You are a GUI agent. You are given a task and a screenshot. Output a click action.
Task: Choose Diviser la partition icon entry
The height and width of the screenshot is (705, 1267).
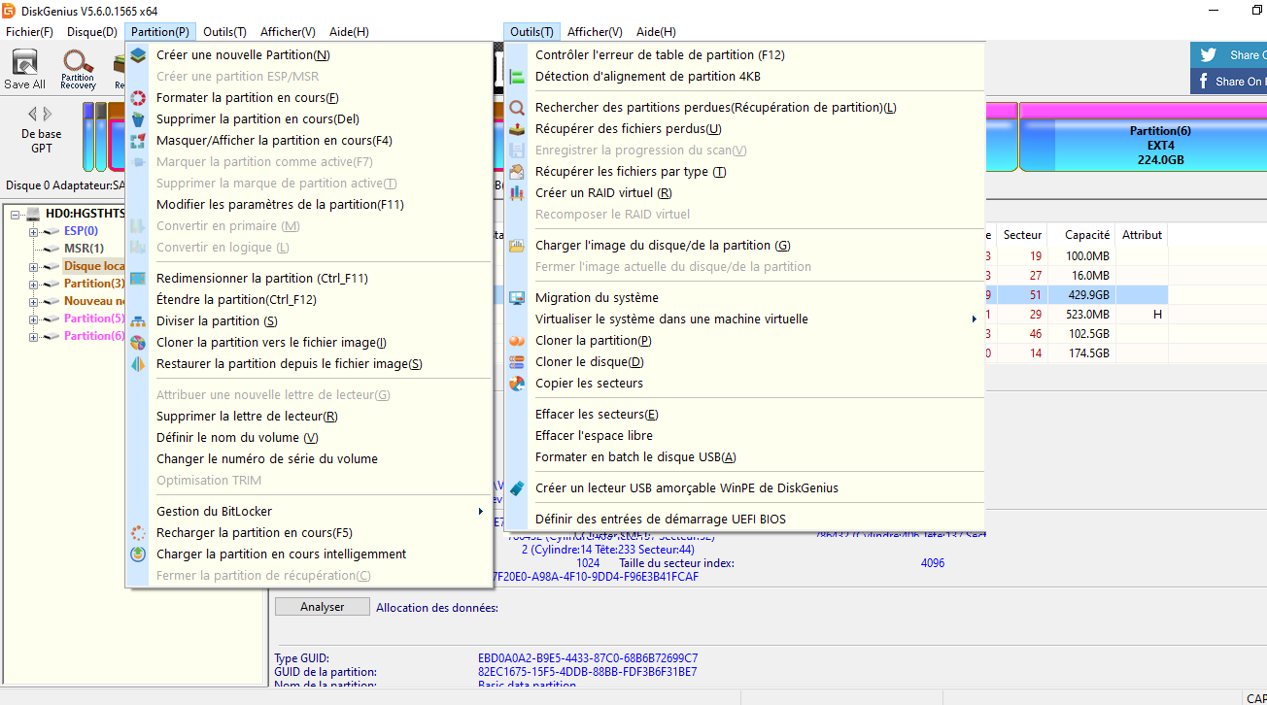click(x=138, y=321)
